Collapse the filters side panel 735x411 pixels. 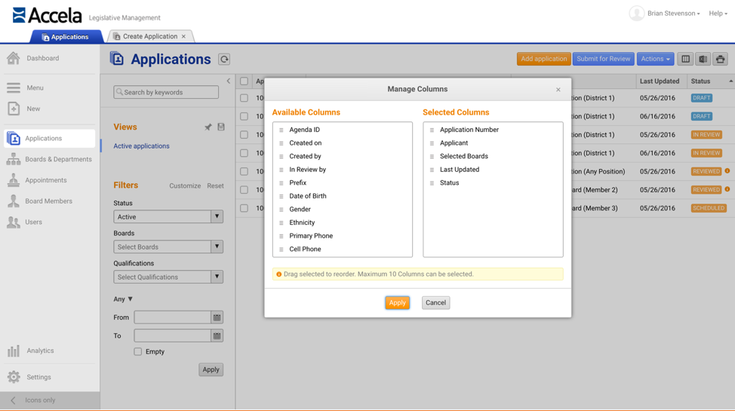[229, 81]
